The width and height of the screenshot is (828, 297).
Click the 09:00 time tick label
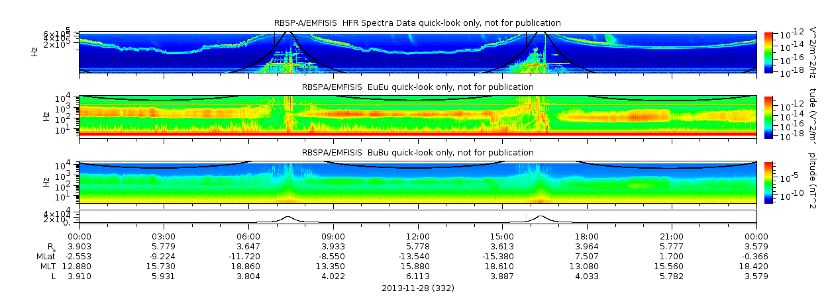[333, 236]
